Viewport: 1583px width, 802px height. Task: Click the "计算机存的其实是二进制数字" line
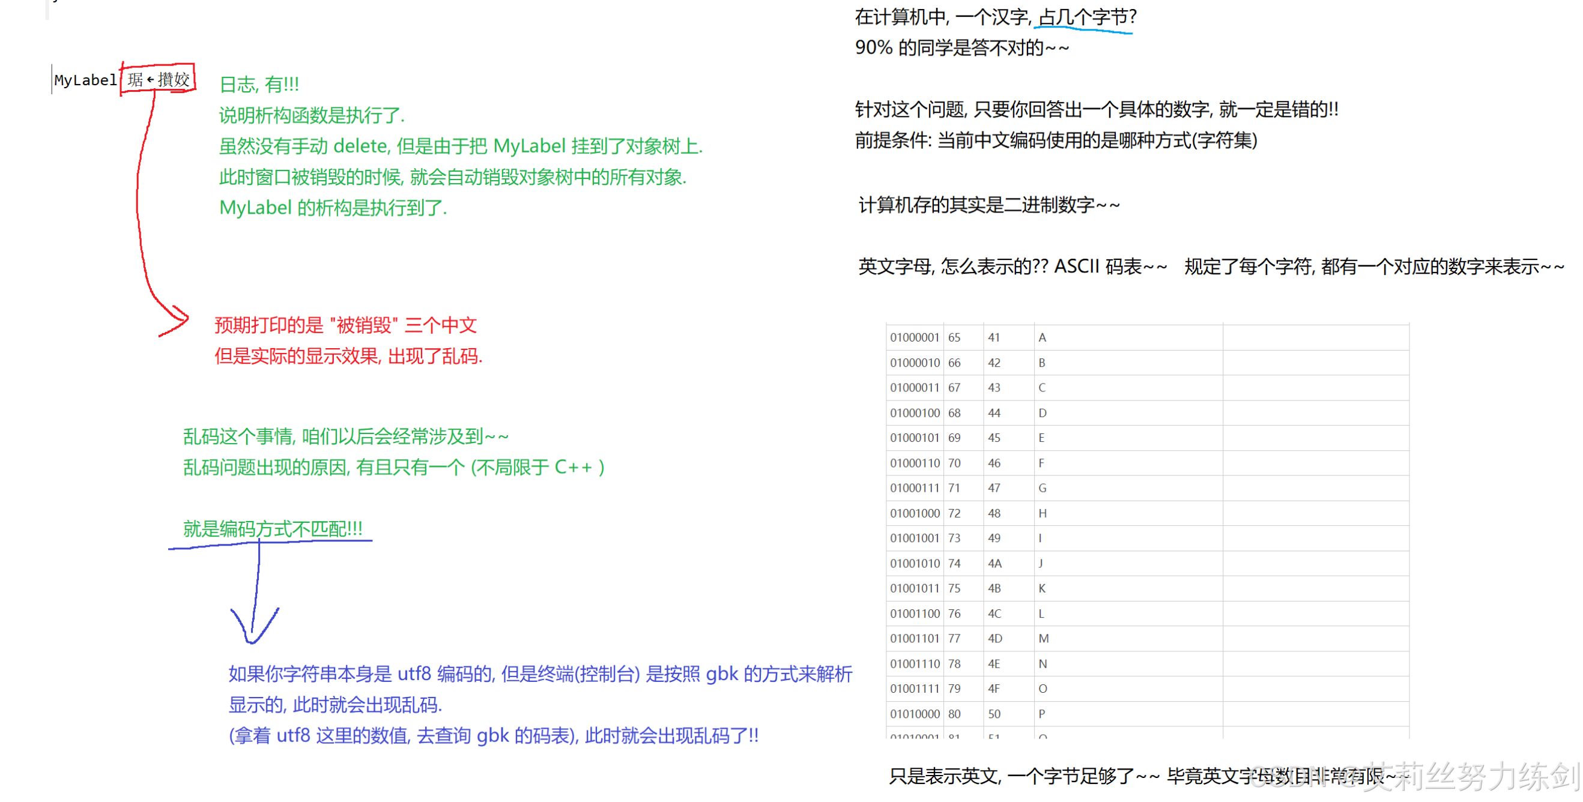tap(988, 205)
